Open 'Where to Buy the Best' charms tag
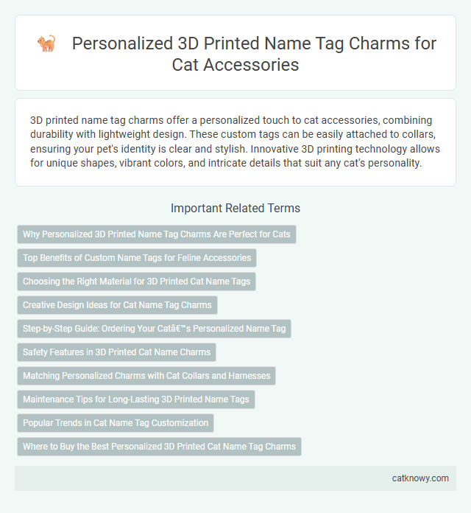The width and height of the screenshot is (471, 513). [160, 446]
